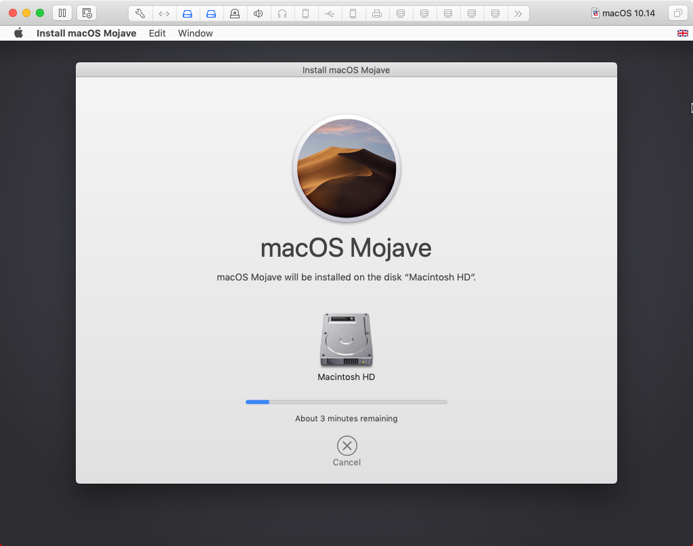Click the installation progress bar
Image resolution: width=693 pixels, height=546 pixels.
tap(346, 401)
